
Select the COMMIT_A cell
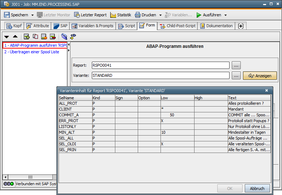point(76,115)
